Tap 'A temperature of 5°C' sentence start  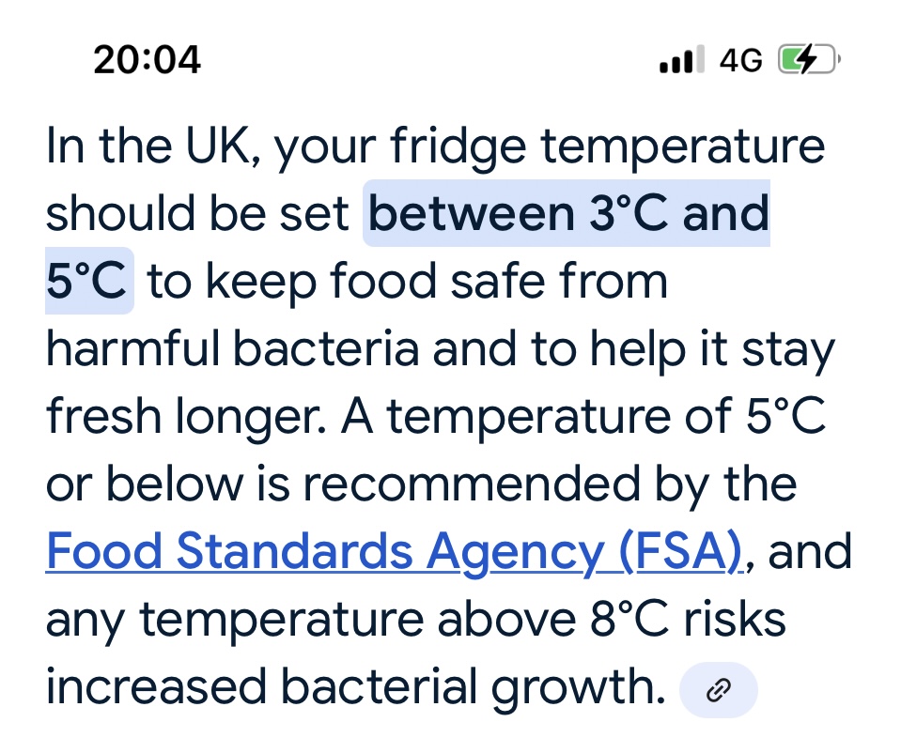pos(583,416)
